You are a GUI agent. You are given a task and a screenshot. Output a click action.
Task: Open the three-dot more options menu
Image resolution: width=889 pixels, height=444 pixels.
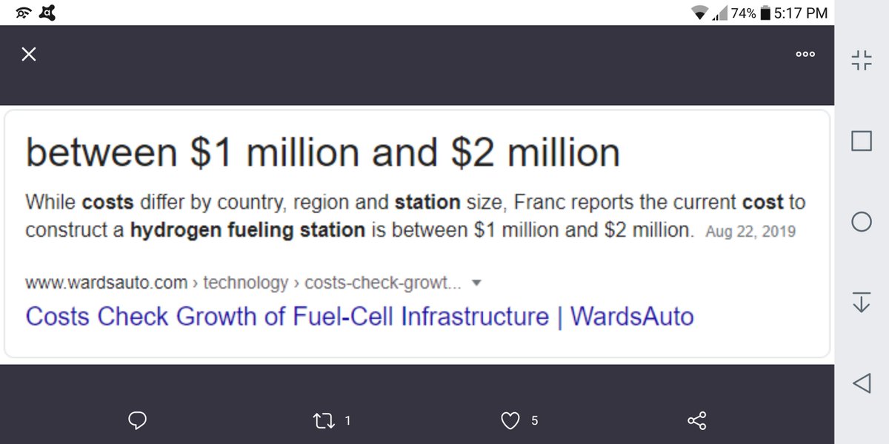click(805, 54)
